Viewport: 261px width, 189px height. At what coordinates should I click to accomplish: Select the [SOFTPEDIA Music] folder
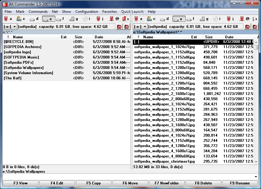click(x=66, y=57)
